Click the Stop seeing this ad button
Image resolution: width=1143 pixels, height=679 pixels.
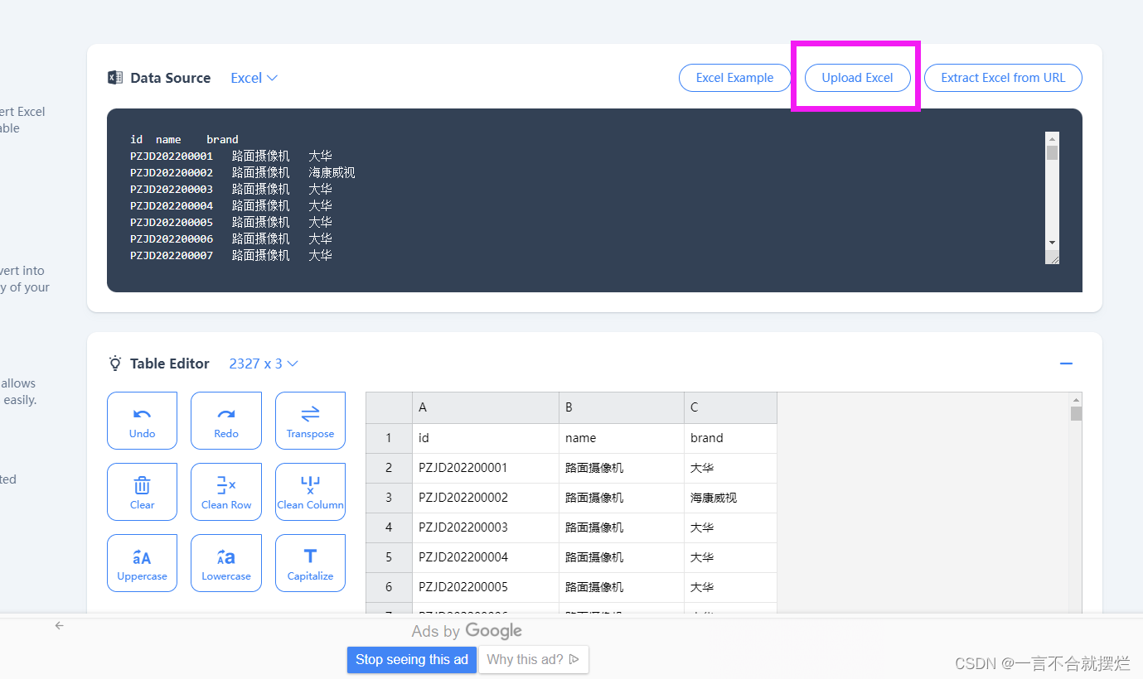pos(411,659)
